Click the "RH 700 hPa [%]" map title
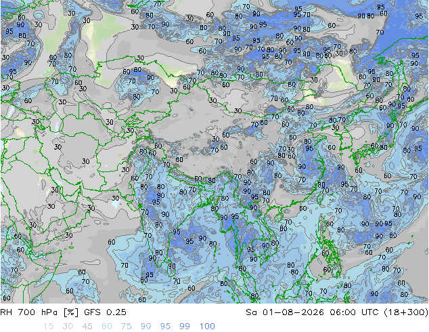429x332 pixels. [39, 312]
